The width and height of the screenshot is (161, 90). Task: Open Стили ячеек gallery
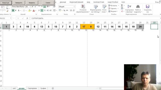click(104, 9)
